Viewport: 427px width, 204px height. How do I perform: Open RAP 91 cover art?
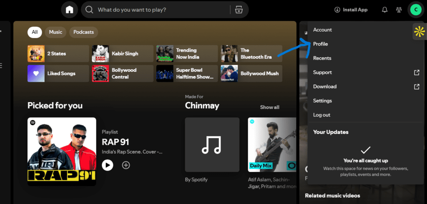(62, 152)
